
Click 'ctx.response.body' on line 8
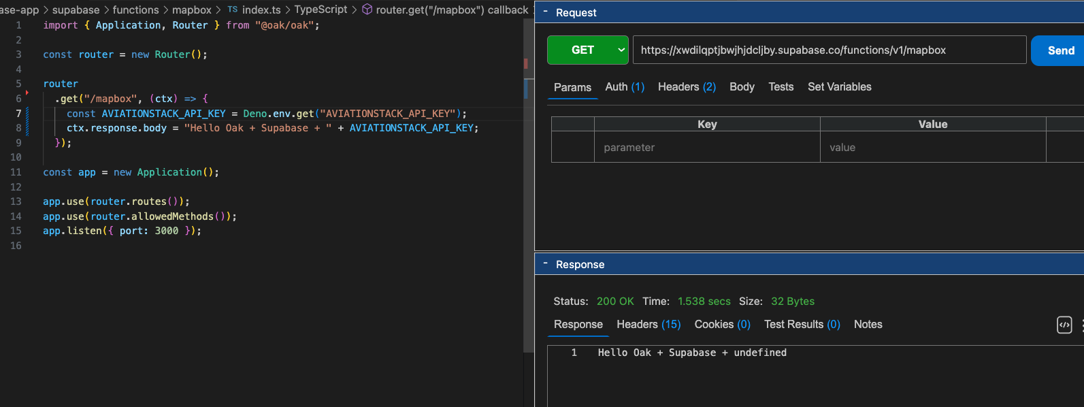(x=116, y=128)
